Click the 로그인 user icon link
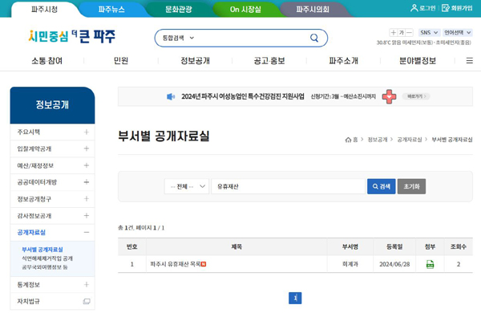 coord(423,8)
